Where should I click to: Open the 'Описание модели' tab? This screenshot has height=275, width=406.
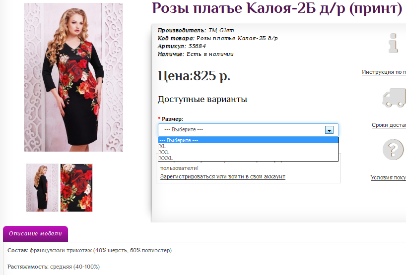coord(35,234)
